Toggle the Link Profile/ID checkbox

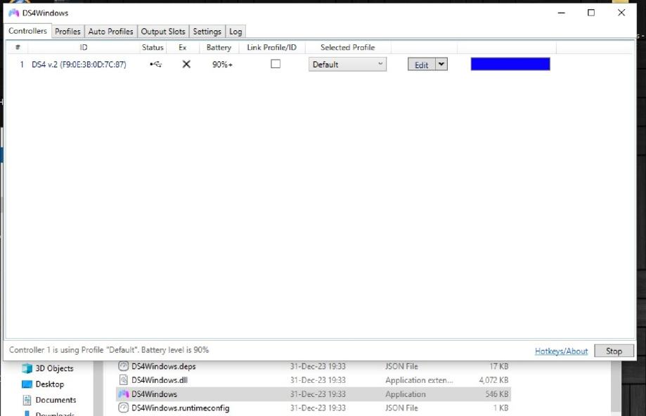point(276,64)
